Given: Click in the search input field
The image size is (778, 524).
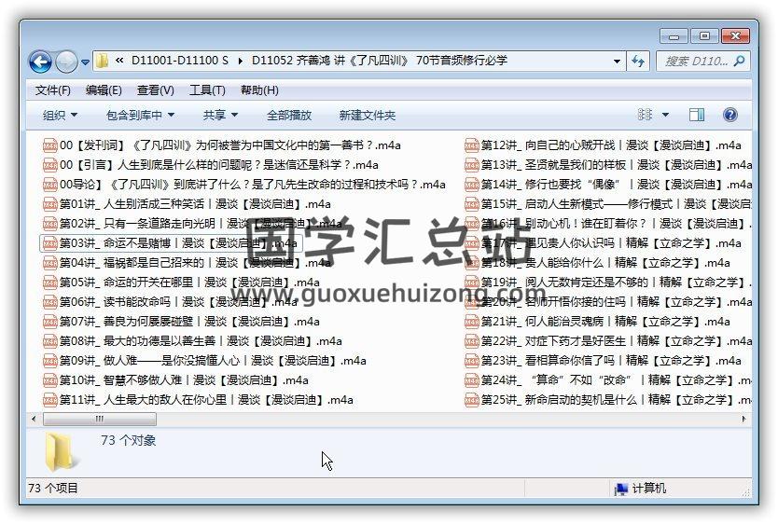Looking at the screenshot, I should tap(695, 62).
